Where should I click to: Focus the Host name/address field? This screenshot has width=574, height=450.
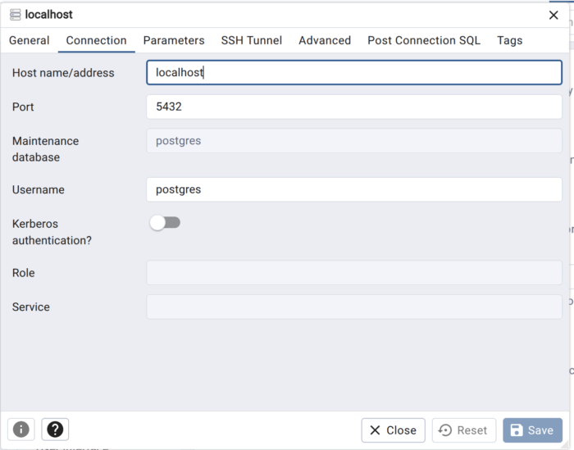[x=353, y=73]
